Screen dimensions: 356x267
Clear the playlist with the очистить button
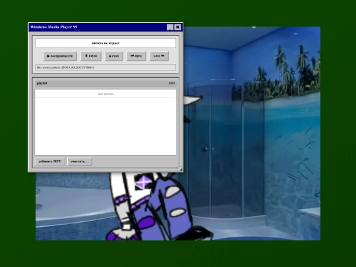[80, 162]
